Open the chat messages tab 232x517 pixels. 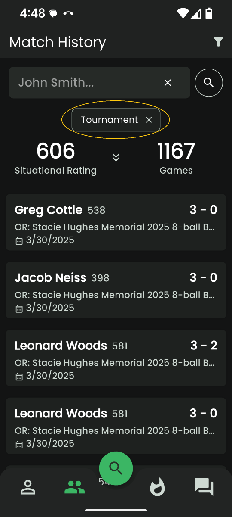(204, 487)
